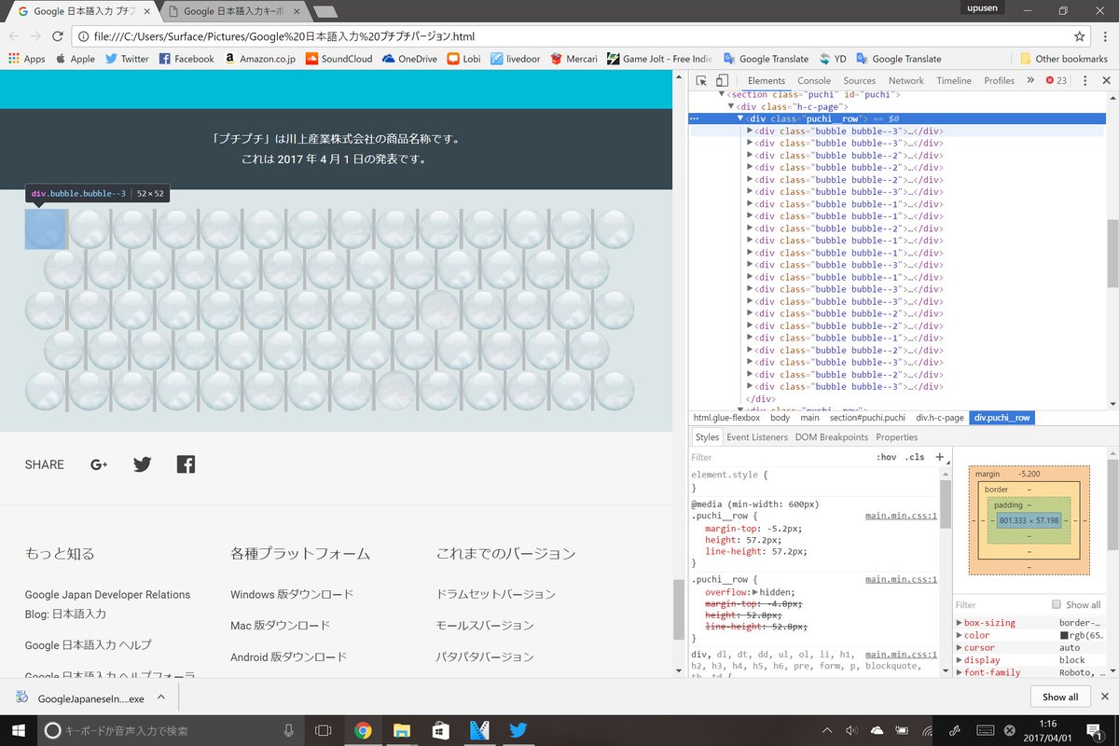1119x746 pixels.
Task: Switch to the Console tab
Action: click(814, 80)
